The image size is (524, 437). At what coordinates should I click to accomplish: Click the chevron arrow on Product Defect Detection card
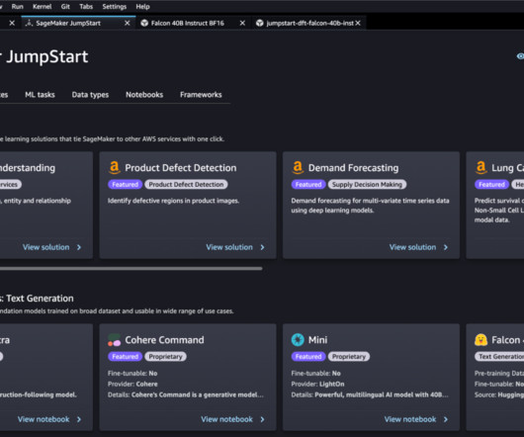tap(262, 247)
